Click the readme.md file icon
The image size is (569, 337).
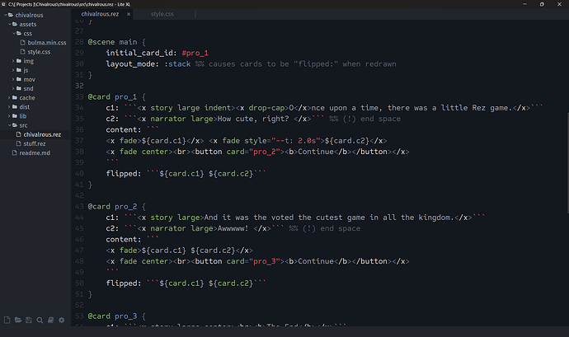coord(15,152)
